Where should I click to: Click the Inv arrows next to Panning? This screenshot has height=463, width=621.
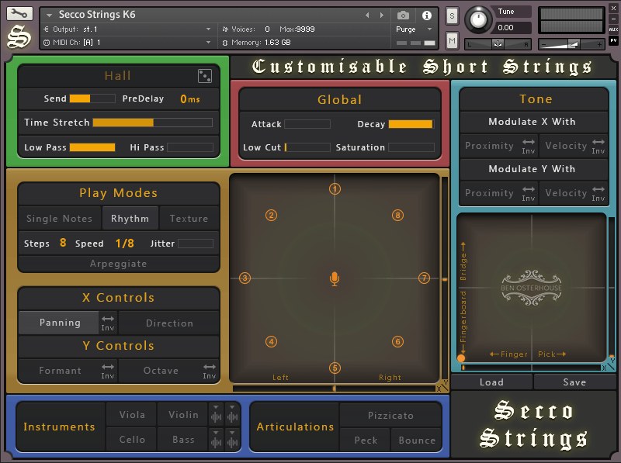point(108,322)
